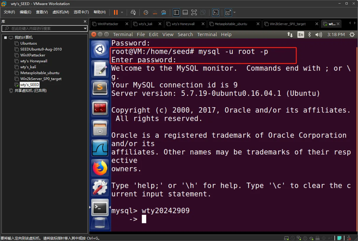Select wty's_kali in the library tree

point(28,67)
